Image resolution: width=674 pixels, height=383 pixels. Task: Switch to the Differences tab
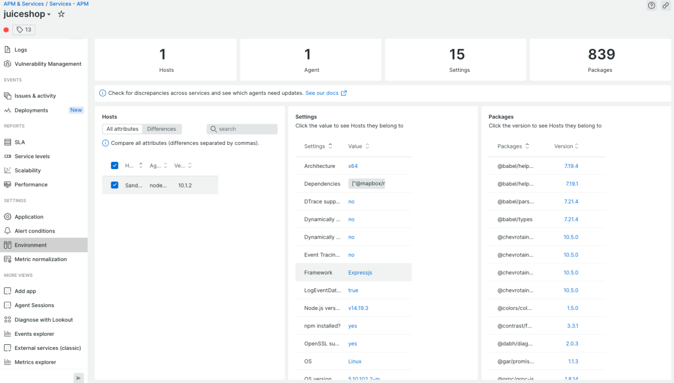[161, 129]
